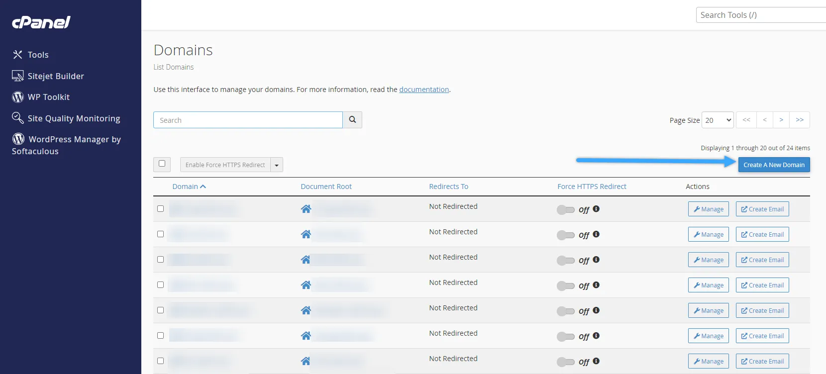This screenshot has height=374, width=826.
Task: Click the home icon in the first domain row
Action: 306,209
